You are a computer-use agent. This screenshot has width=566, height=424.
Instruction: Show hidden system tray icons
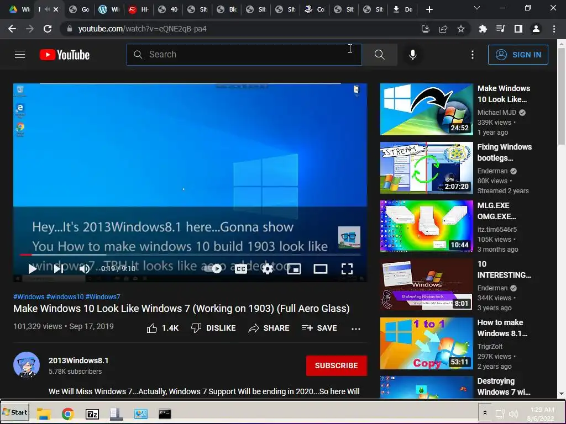[485, 412]
